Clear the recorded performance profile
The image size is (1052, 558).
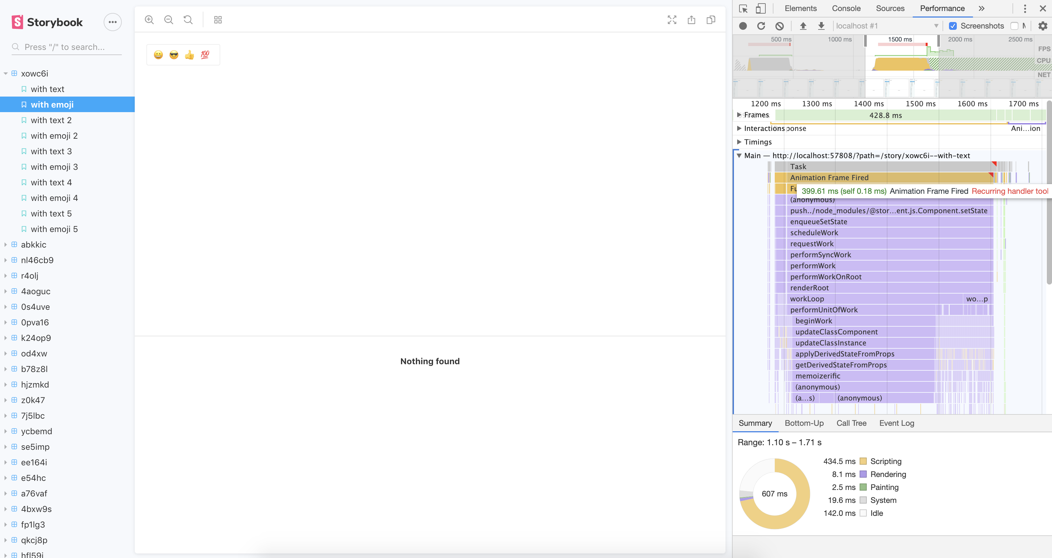click(780, 25)
